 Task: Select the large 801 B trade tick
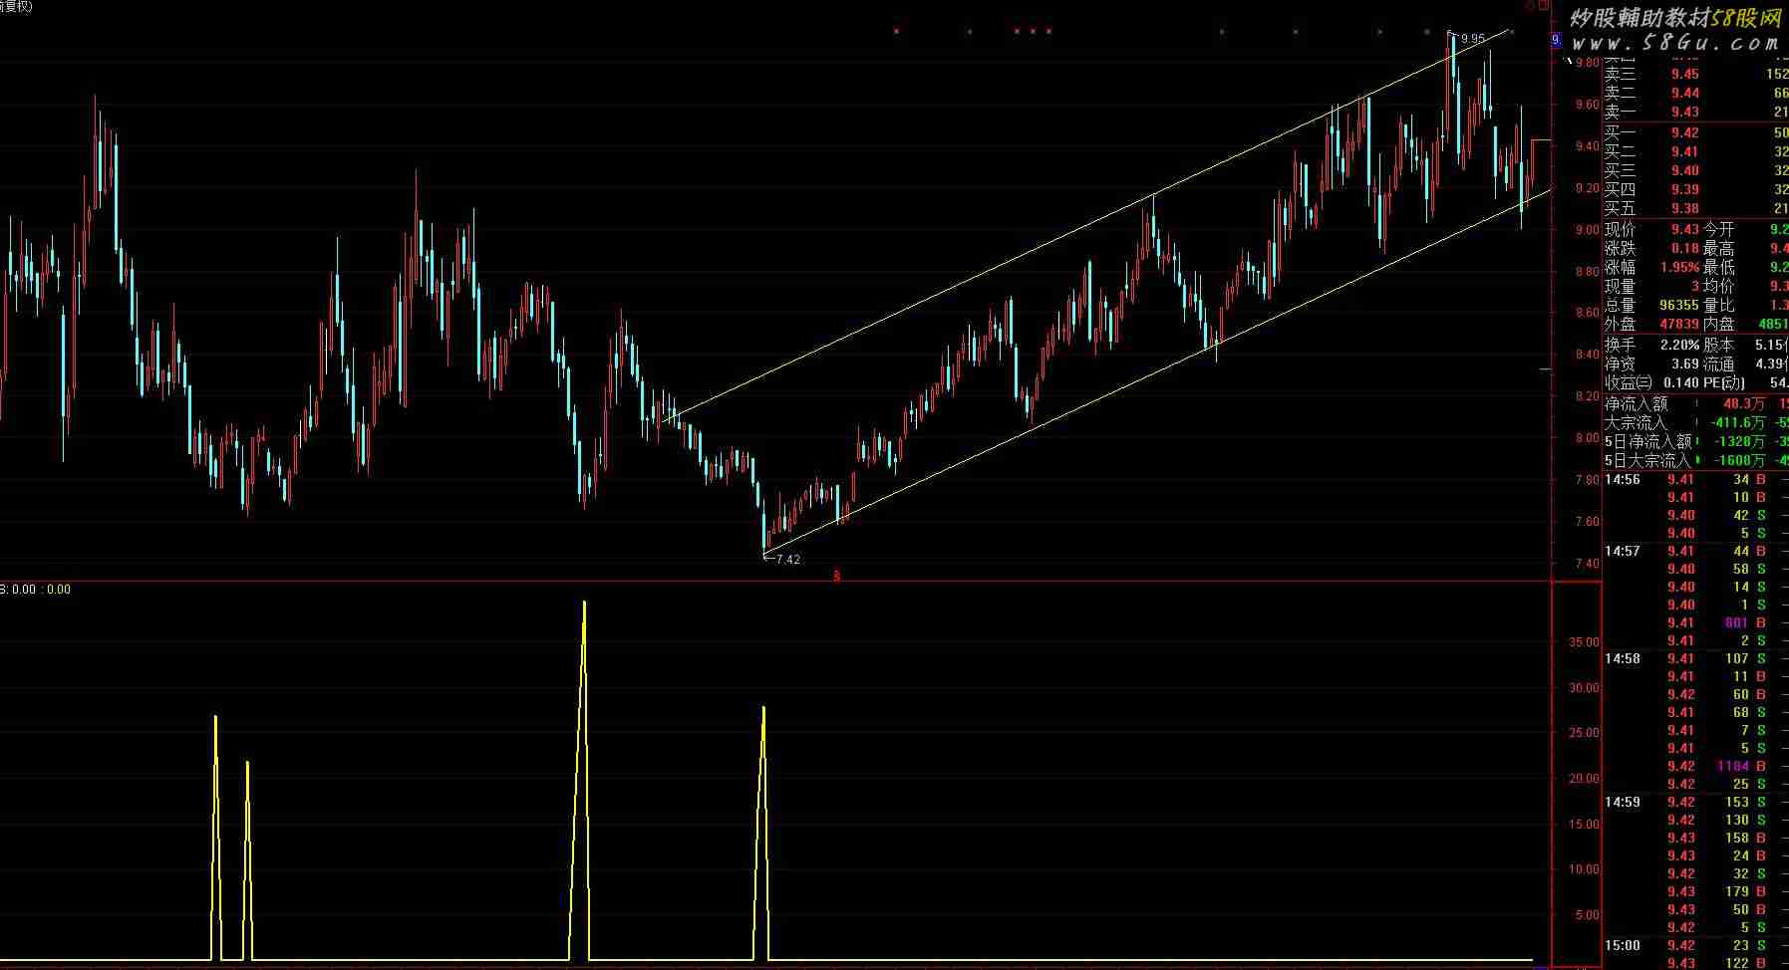[x=1695, y=622]
